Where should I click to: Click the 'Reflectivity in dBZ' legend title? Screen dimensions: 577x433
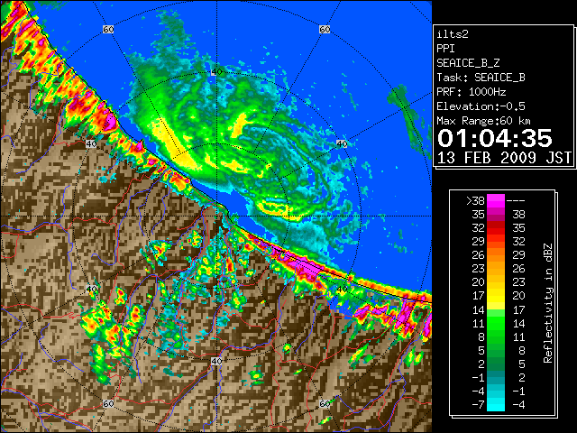tap(548, 303)
